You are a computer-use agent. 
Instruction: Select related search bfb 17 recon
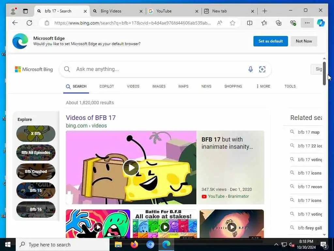(310, 187)
